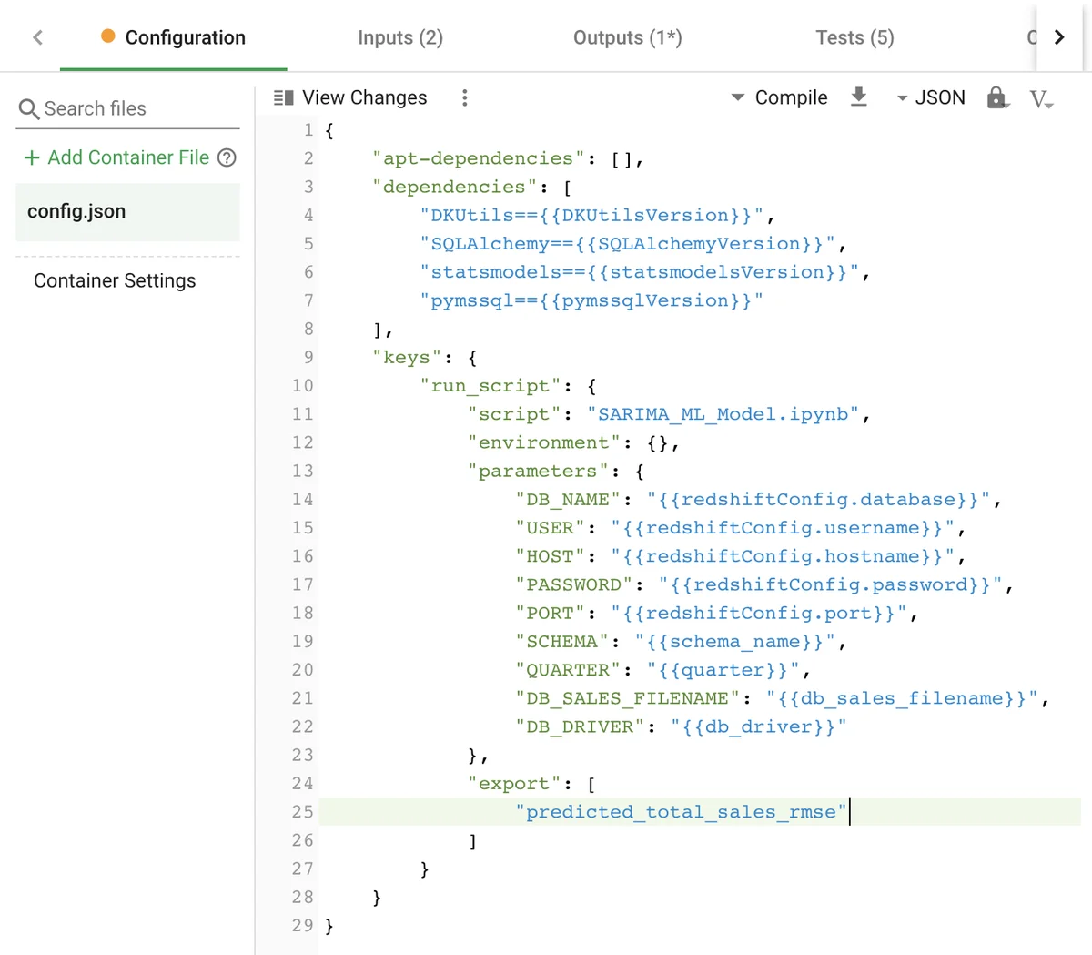Click the search magnifier in the file panel
1092x955 pixels.
[28, 108]
